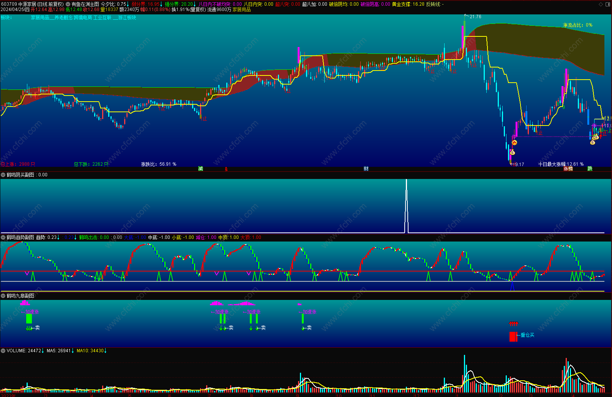Click the red 重仓买 signal block
The width and height of the screenshot is (612, 397).
point(513,336)
